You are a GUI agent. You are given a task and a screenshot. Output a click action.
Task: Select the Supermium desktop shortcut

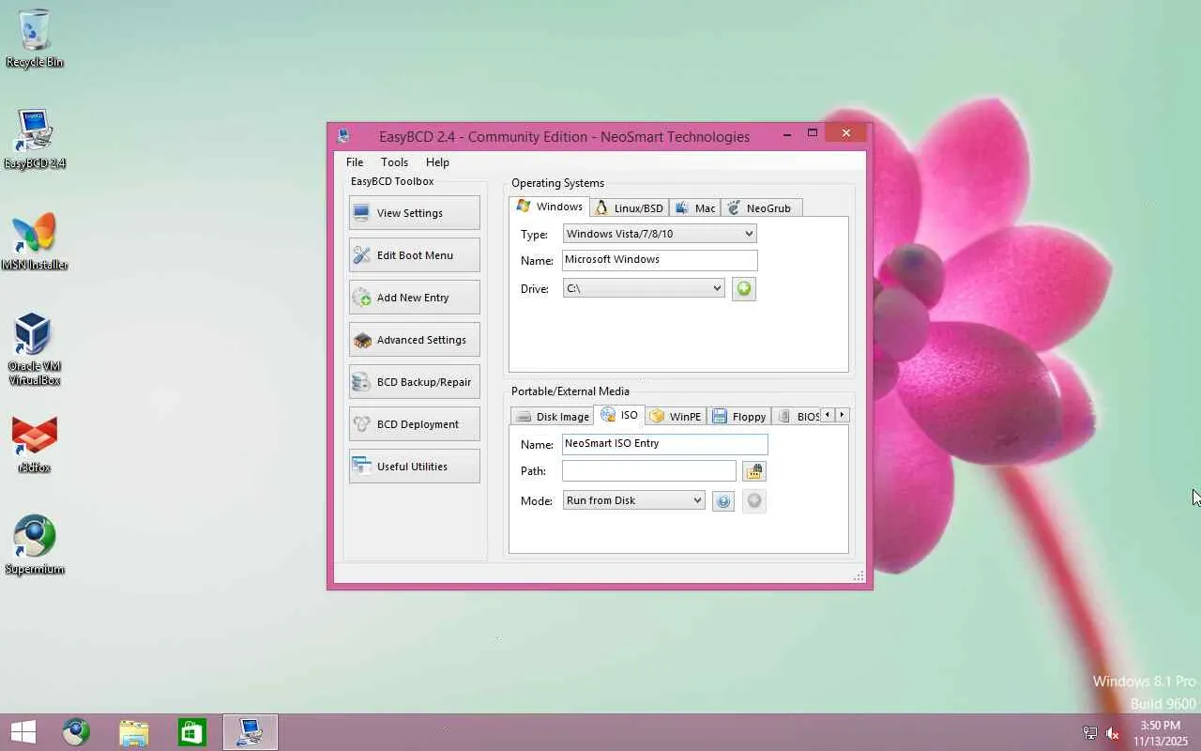[x=35, y=544]
